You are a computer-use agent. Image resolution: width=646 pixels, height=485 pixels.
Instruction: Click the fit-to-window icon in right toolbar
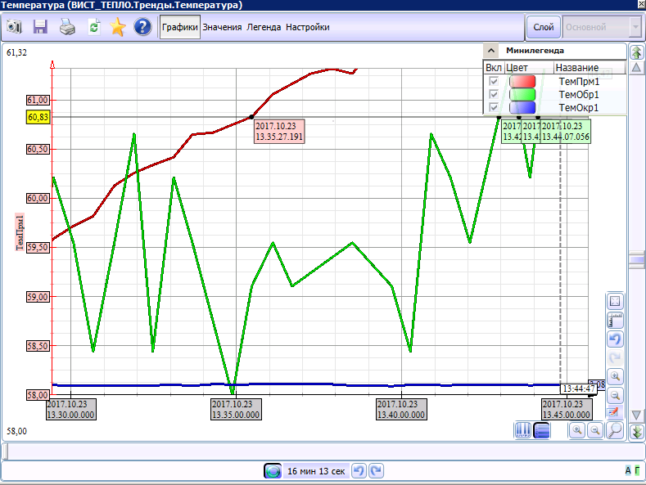pyautogui.click(x=615, y=301)
